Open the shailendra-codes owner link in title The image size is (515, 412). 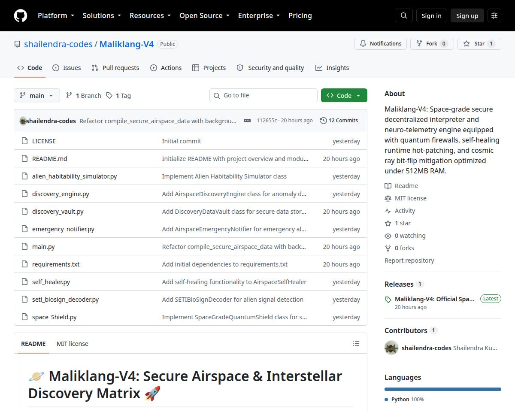[58, 44]
